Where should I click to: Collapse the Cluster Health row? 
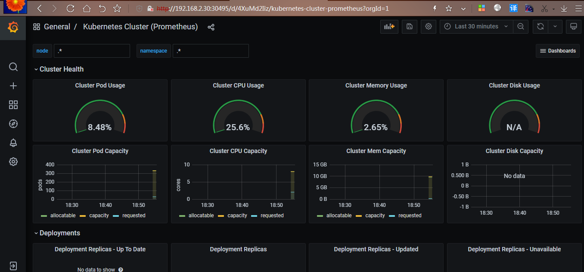point(59,69)
